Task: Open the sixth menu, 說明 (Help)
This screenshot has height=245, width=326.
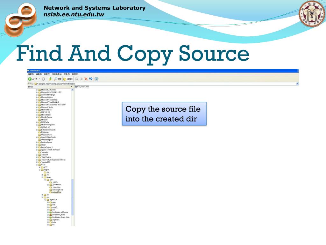Action: [x=75, y=74]
